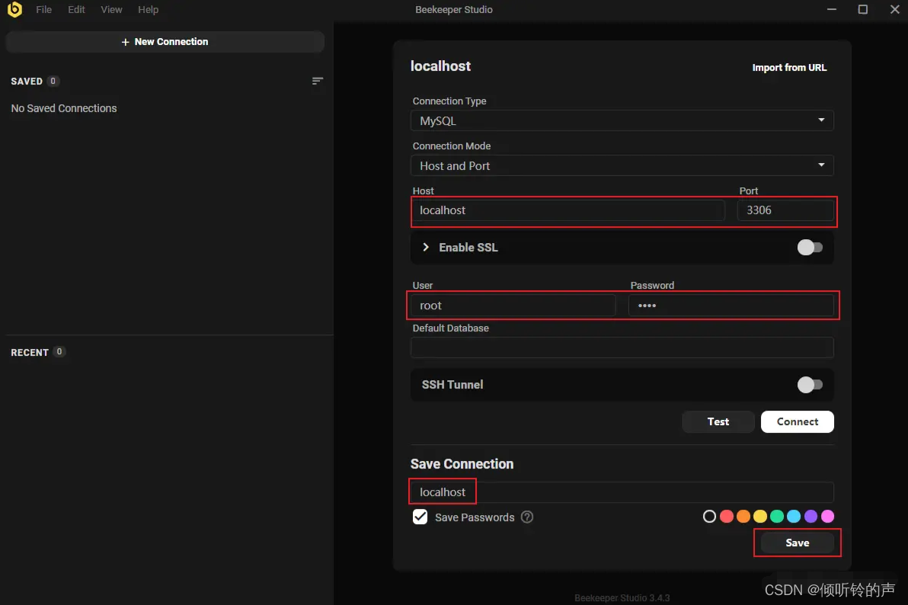Viewport: 908px width, 605px height.
Task: Expand the Enable SSL chevron
Action: point(426,248)
